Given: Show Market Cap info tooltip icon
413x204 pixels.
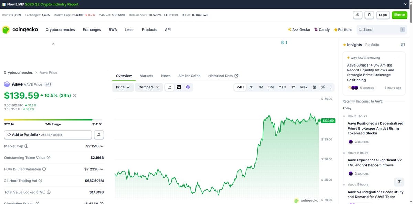Looking at the screenshot, I should [27, 146].
